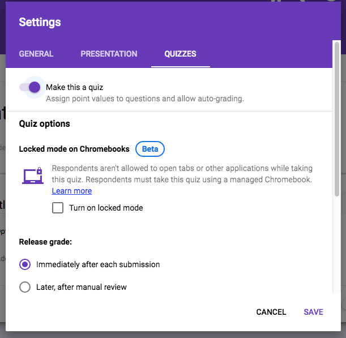Viewport: 346px width, 338px height.
Task: Switch to the General tab
Action: pos(36,54)
